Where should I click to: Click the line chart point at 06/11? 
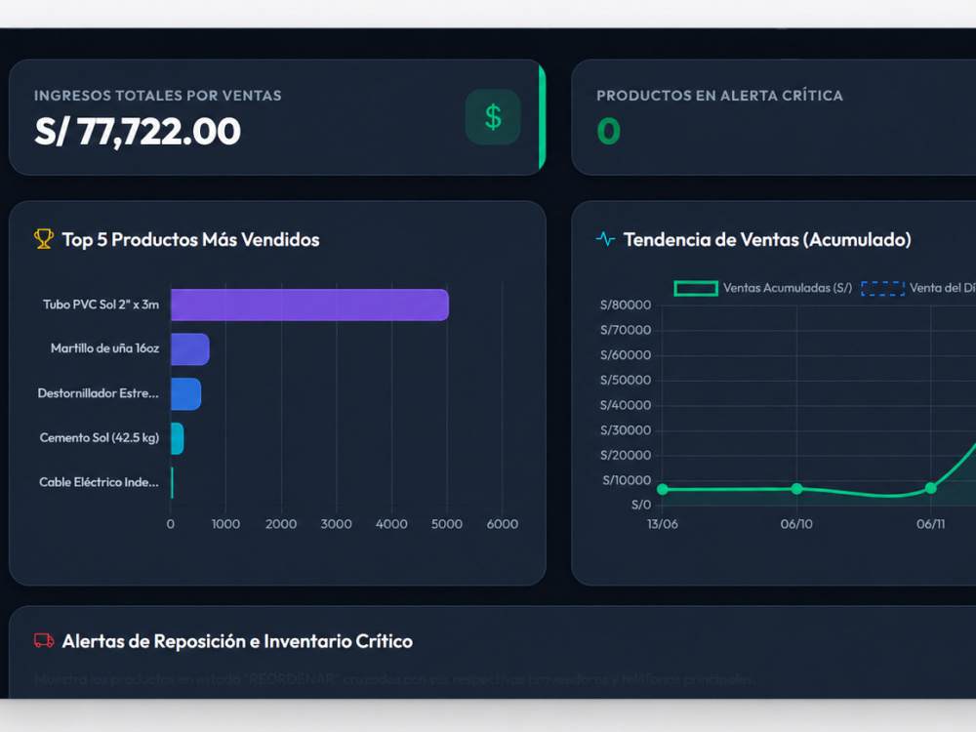(930, 488)
